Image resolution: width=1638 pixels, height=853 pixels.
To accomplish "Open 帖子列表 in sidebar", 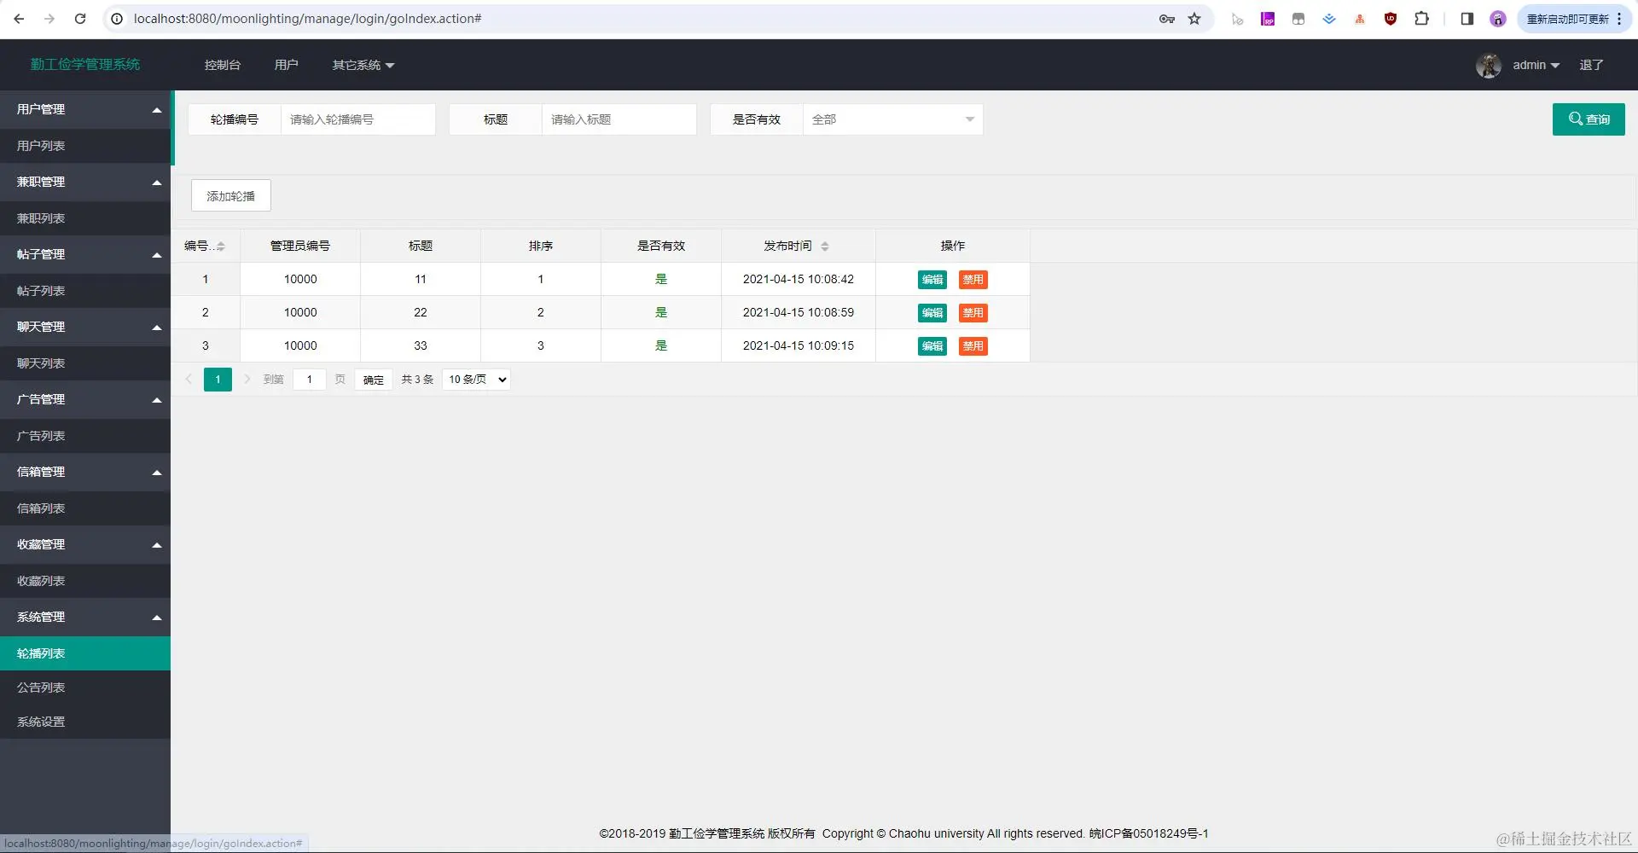I will 85,291.
